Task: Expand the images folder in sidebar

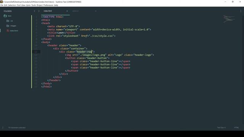Action: [x=13, y=26]
